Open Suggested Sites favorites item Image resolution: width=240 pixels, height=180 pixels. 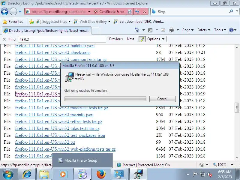pyautogui.click(x=53, y=22)
